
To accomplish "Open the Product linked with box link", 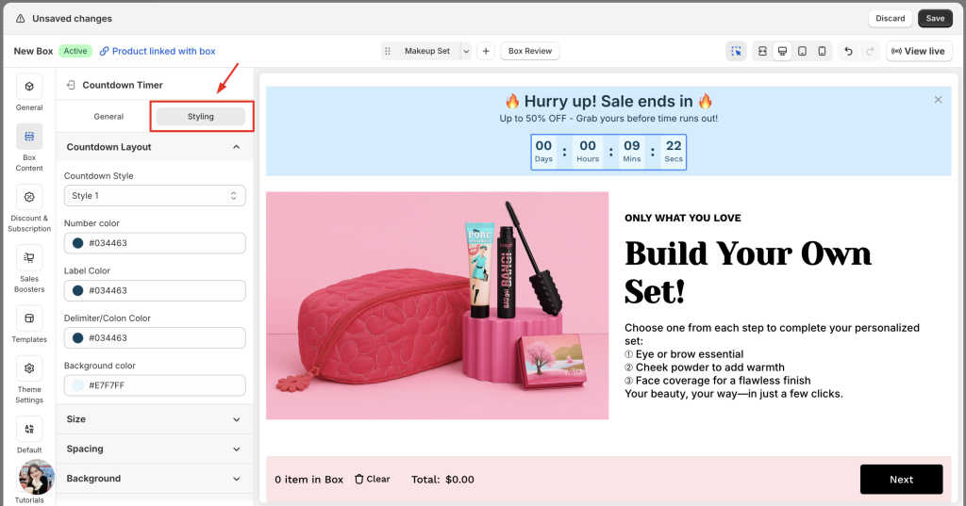I will 158,51.
